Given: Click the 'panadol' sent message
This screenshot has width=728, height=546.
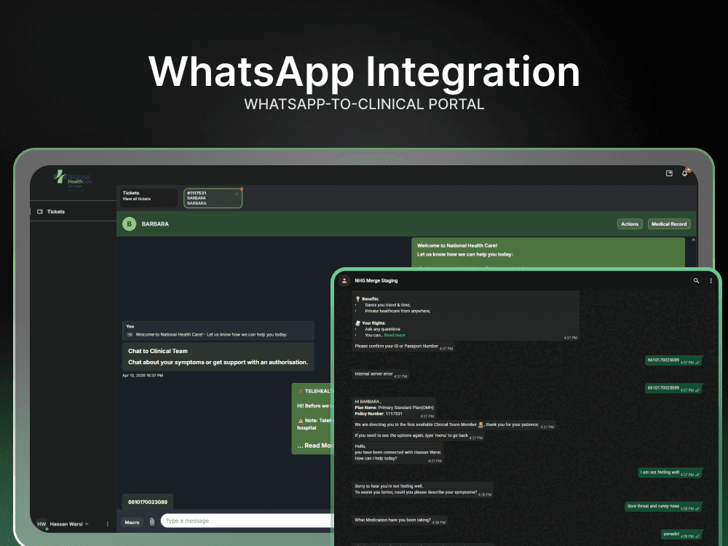Looking at the screenshot, I should coord(681,534).
